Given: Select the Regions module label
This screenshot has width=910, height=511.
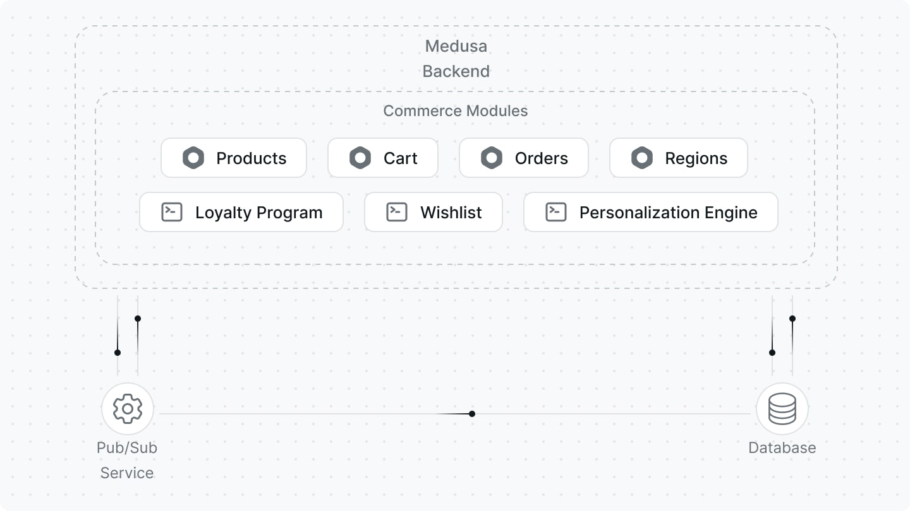Looking at the screenshot, I should 696,158.
